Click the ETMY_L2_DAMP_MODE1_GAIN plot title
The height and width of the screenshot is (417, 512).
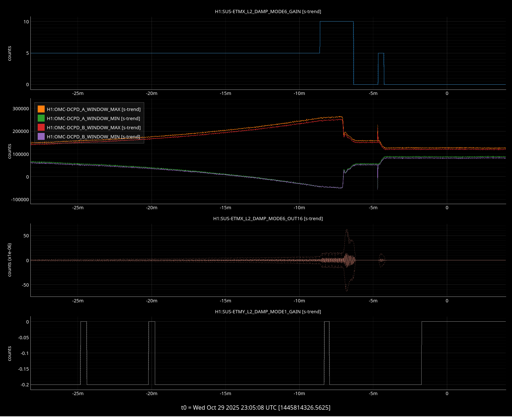coord(268,312)
